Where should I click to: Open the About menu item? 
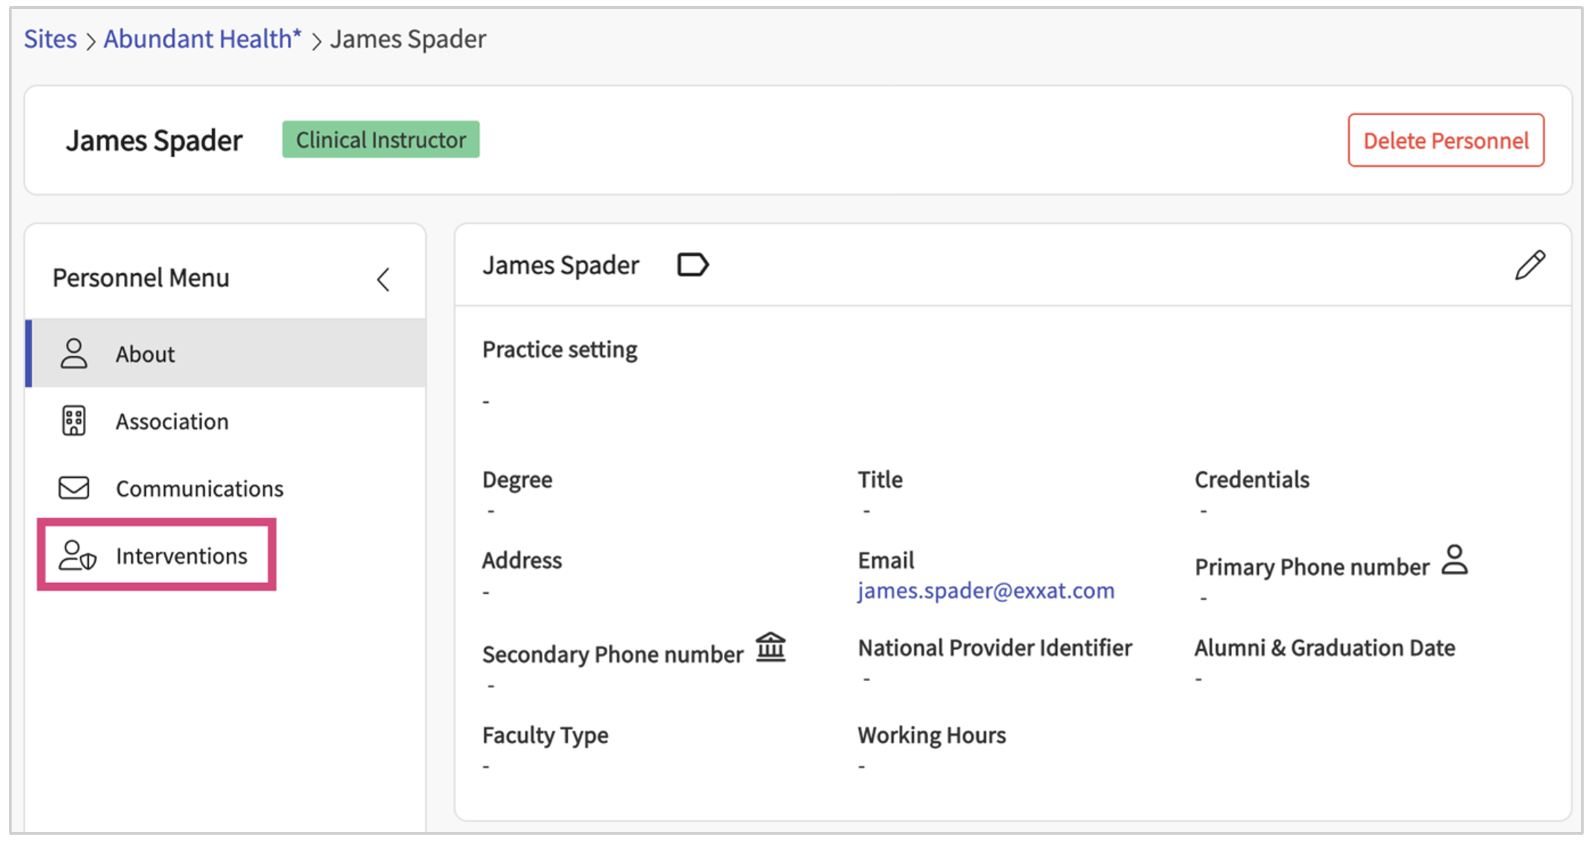tap(145, 354)
